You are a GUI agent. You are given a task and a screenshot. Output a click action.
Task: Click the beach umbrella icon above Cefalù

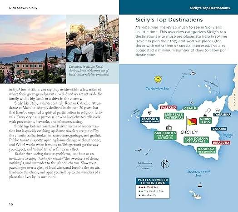tap(191, 103)
